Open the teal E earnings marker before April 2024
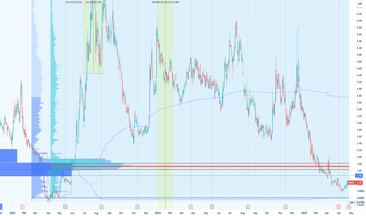The image size is (366, 216). (191, 207)
